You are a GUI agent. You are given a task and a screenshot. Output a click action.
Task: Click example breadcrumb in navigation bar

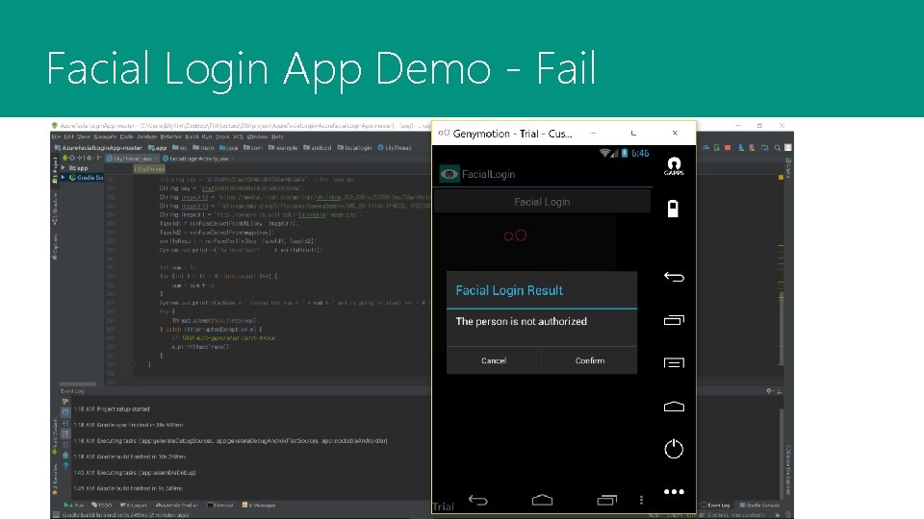pyautogui.click(x=283, y=148)
